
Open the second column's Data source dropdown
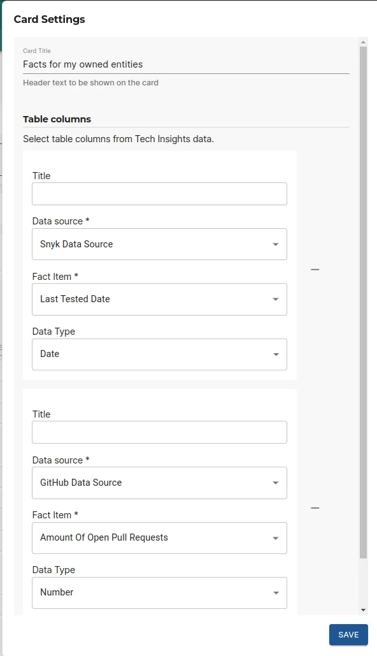(x=159, y=483)
